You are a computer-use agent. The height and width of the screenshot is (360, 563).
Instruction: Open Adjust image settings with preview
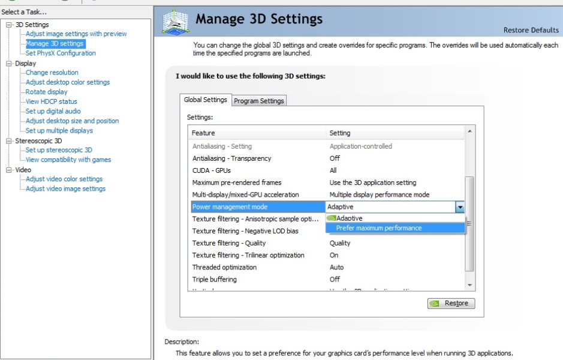(76, 34)
